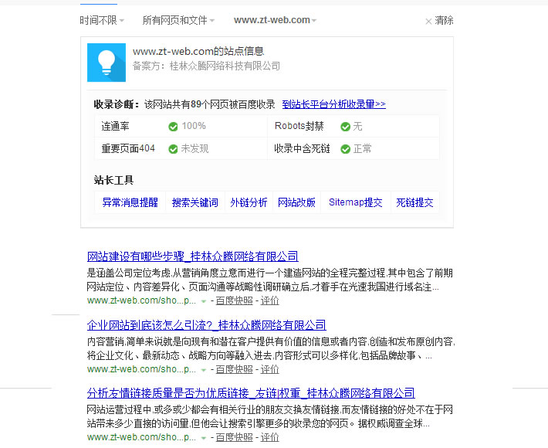The image size is (548, 448).
Task: Expand the arrow after 分析友情链接质量 result URL
Action: [x=204, y=437]
